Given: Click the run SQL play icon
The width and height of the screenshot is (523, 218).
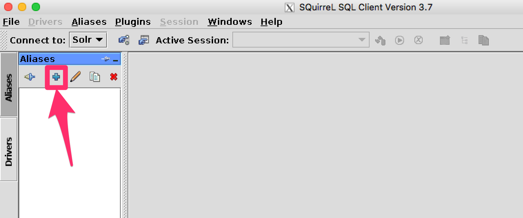Looking at the screenshot, I should (400, 40).
